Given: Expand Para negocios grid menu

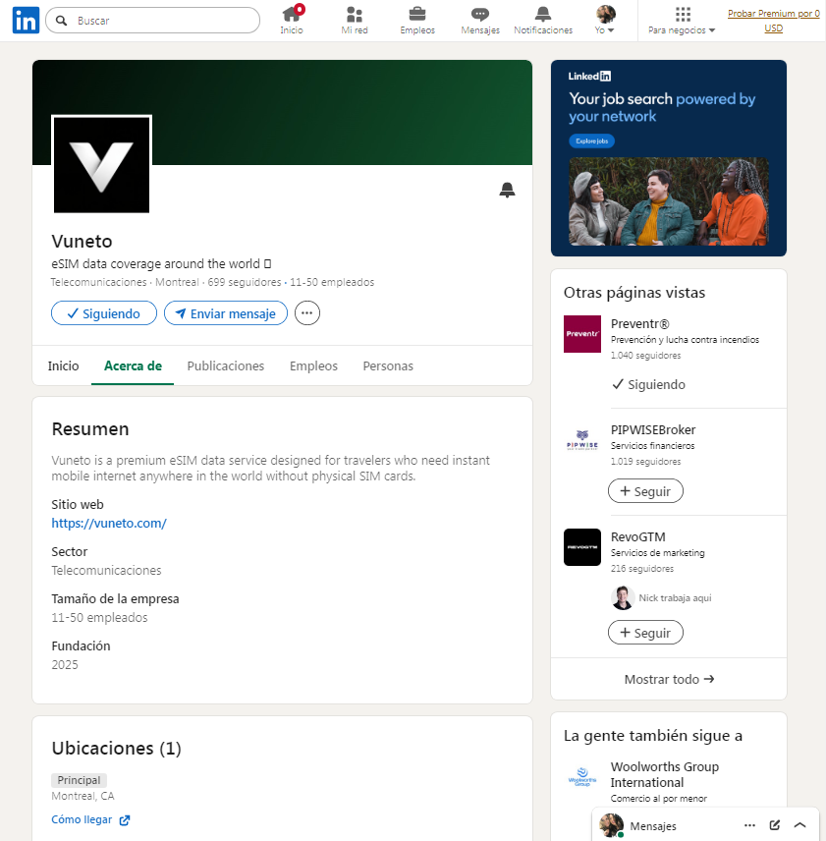Looking at the screenshot, I should (682, 21).
